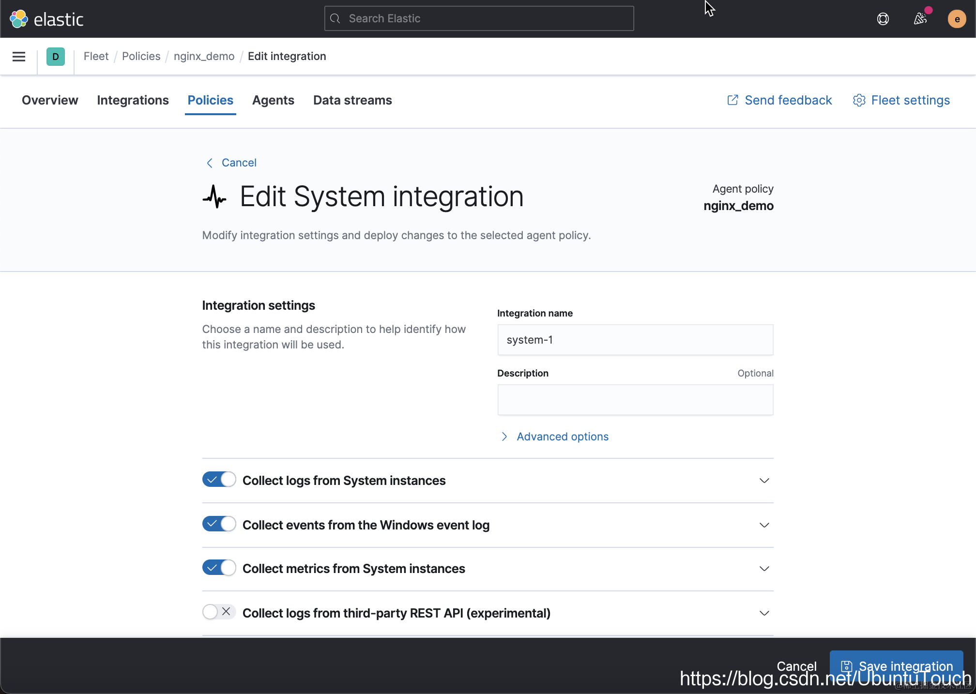The height and width of the screenshot is (694, 976).
Task: Click the Send feedback external link icon
Action: coord(732,100)
